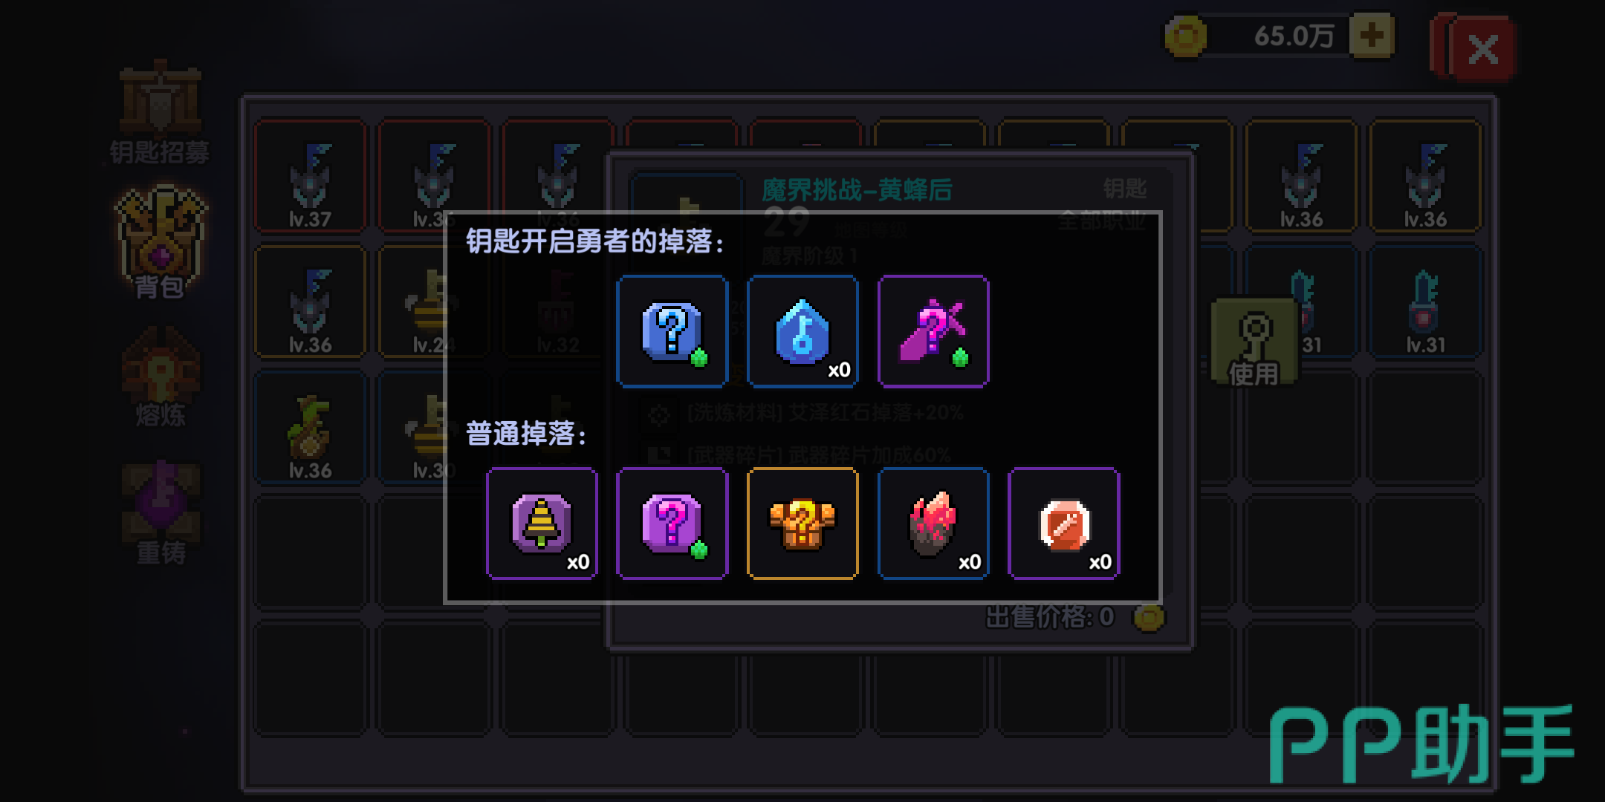Tap the gold coin currency icon

[1185, 36]
